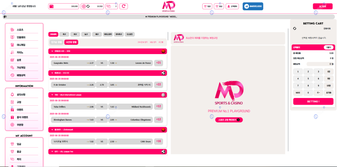Click the 초기화 reset key on keypad
The height and width of the screenshot is (167, 337).
(329, 93)
